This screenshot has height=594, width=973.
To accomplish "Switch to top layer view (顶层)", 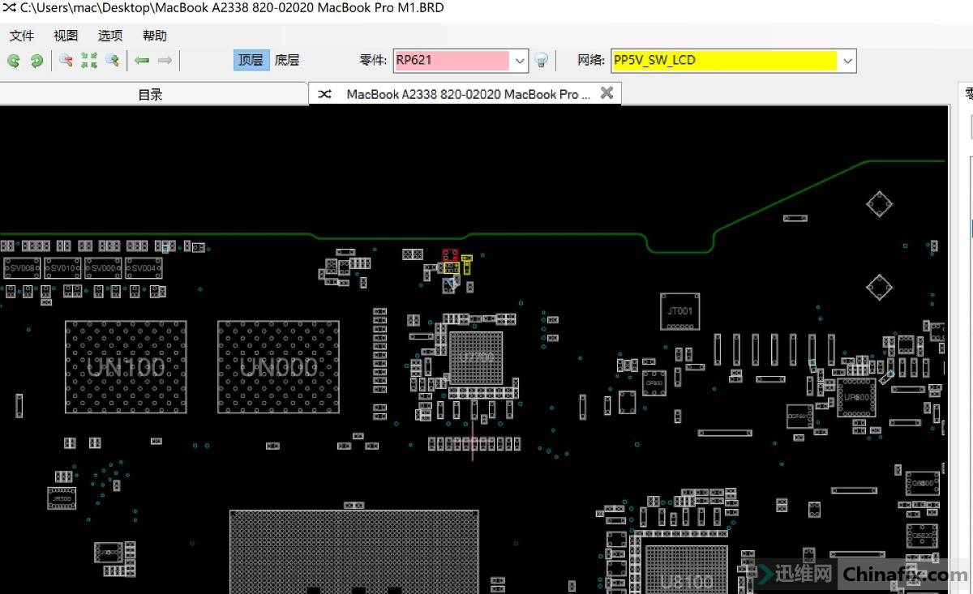I will (251, 60).
